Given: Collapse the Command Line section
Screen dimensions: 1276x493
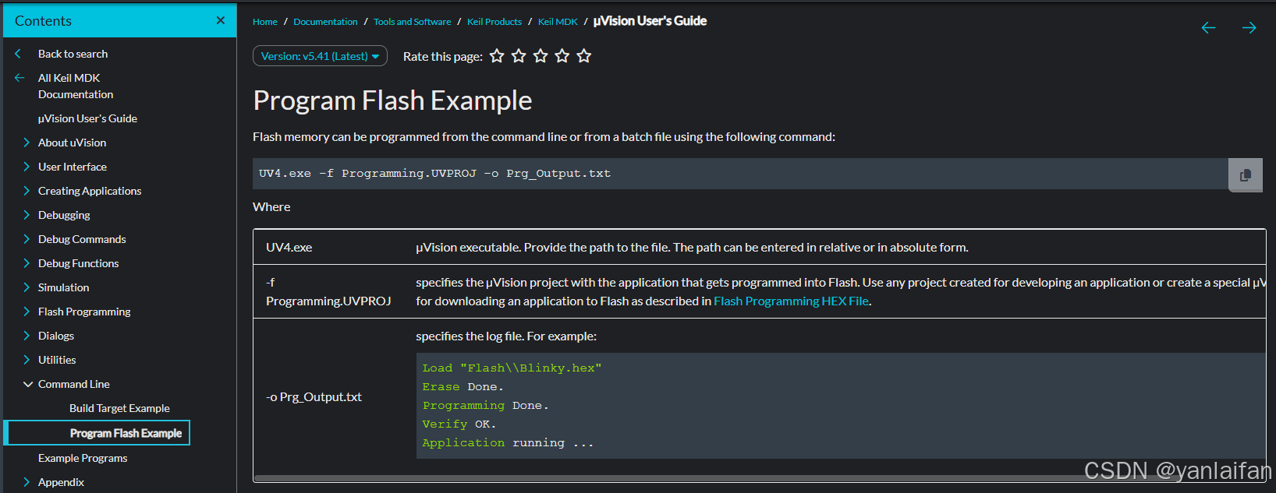Looking at the screenshot, I should 27,384.
